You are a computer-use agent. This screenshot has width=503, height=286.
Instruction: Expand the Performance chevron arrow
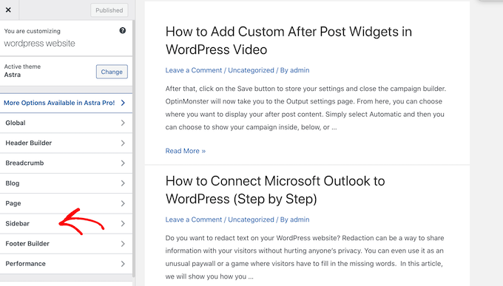(123, 264)
